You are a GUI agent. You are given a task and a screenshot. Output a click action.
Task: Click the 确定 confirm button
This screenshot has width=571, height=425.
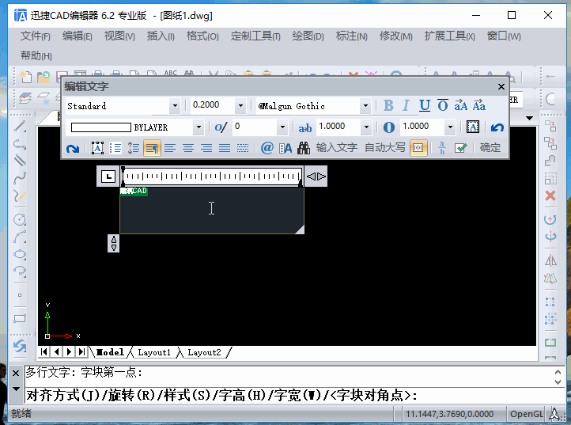(x=490, y=148)
